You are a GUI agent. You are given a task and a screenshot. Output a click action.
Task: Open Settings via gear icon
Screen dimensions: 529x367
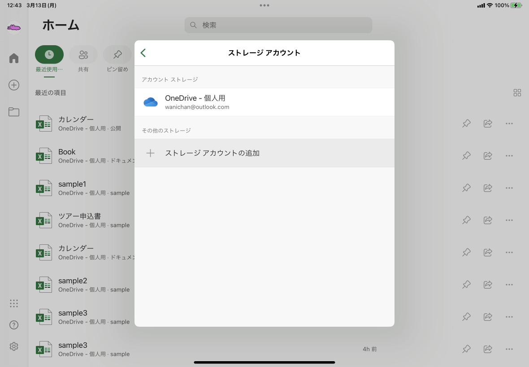click(13, 346)
